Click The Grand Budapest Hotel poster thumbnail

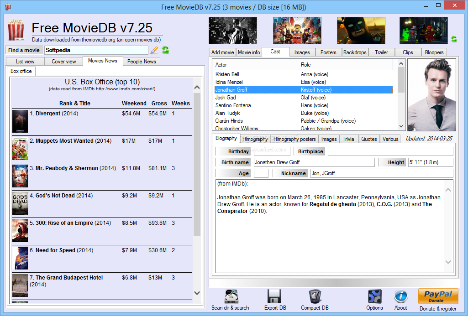pyautogui.click(x=20, y=285)
